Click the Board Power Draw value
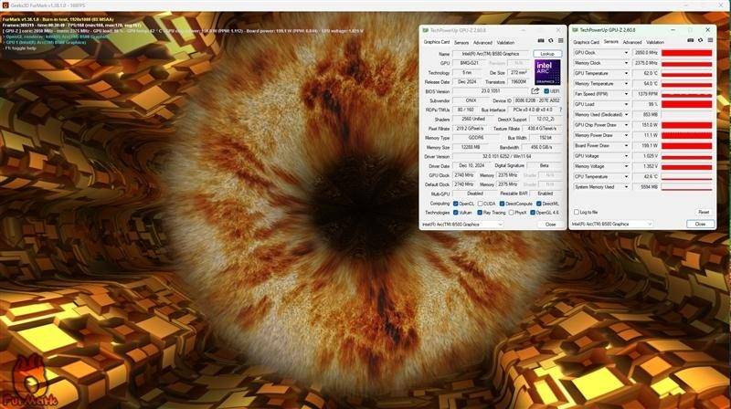731x409 pixels. coord(645,145)
